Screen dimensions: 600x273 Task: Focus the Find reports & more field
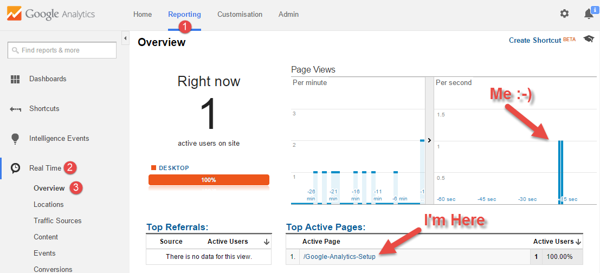pos(62,50)
